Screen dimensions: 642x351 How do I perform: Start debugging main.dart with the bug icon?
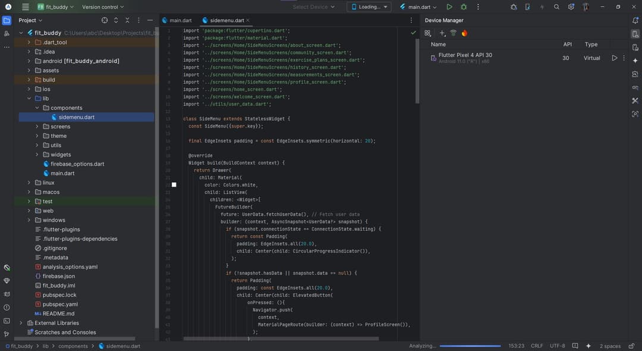pos(464,7)
